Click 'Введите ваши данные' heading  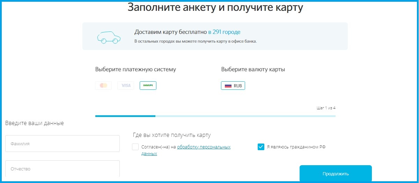pyautogui.click(x=35, y=123)
